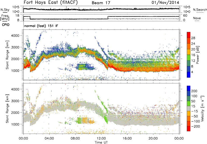
Task: Click the '08:00' time tick label
Action: pos(75,139)
